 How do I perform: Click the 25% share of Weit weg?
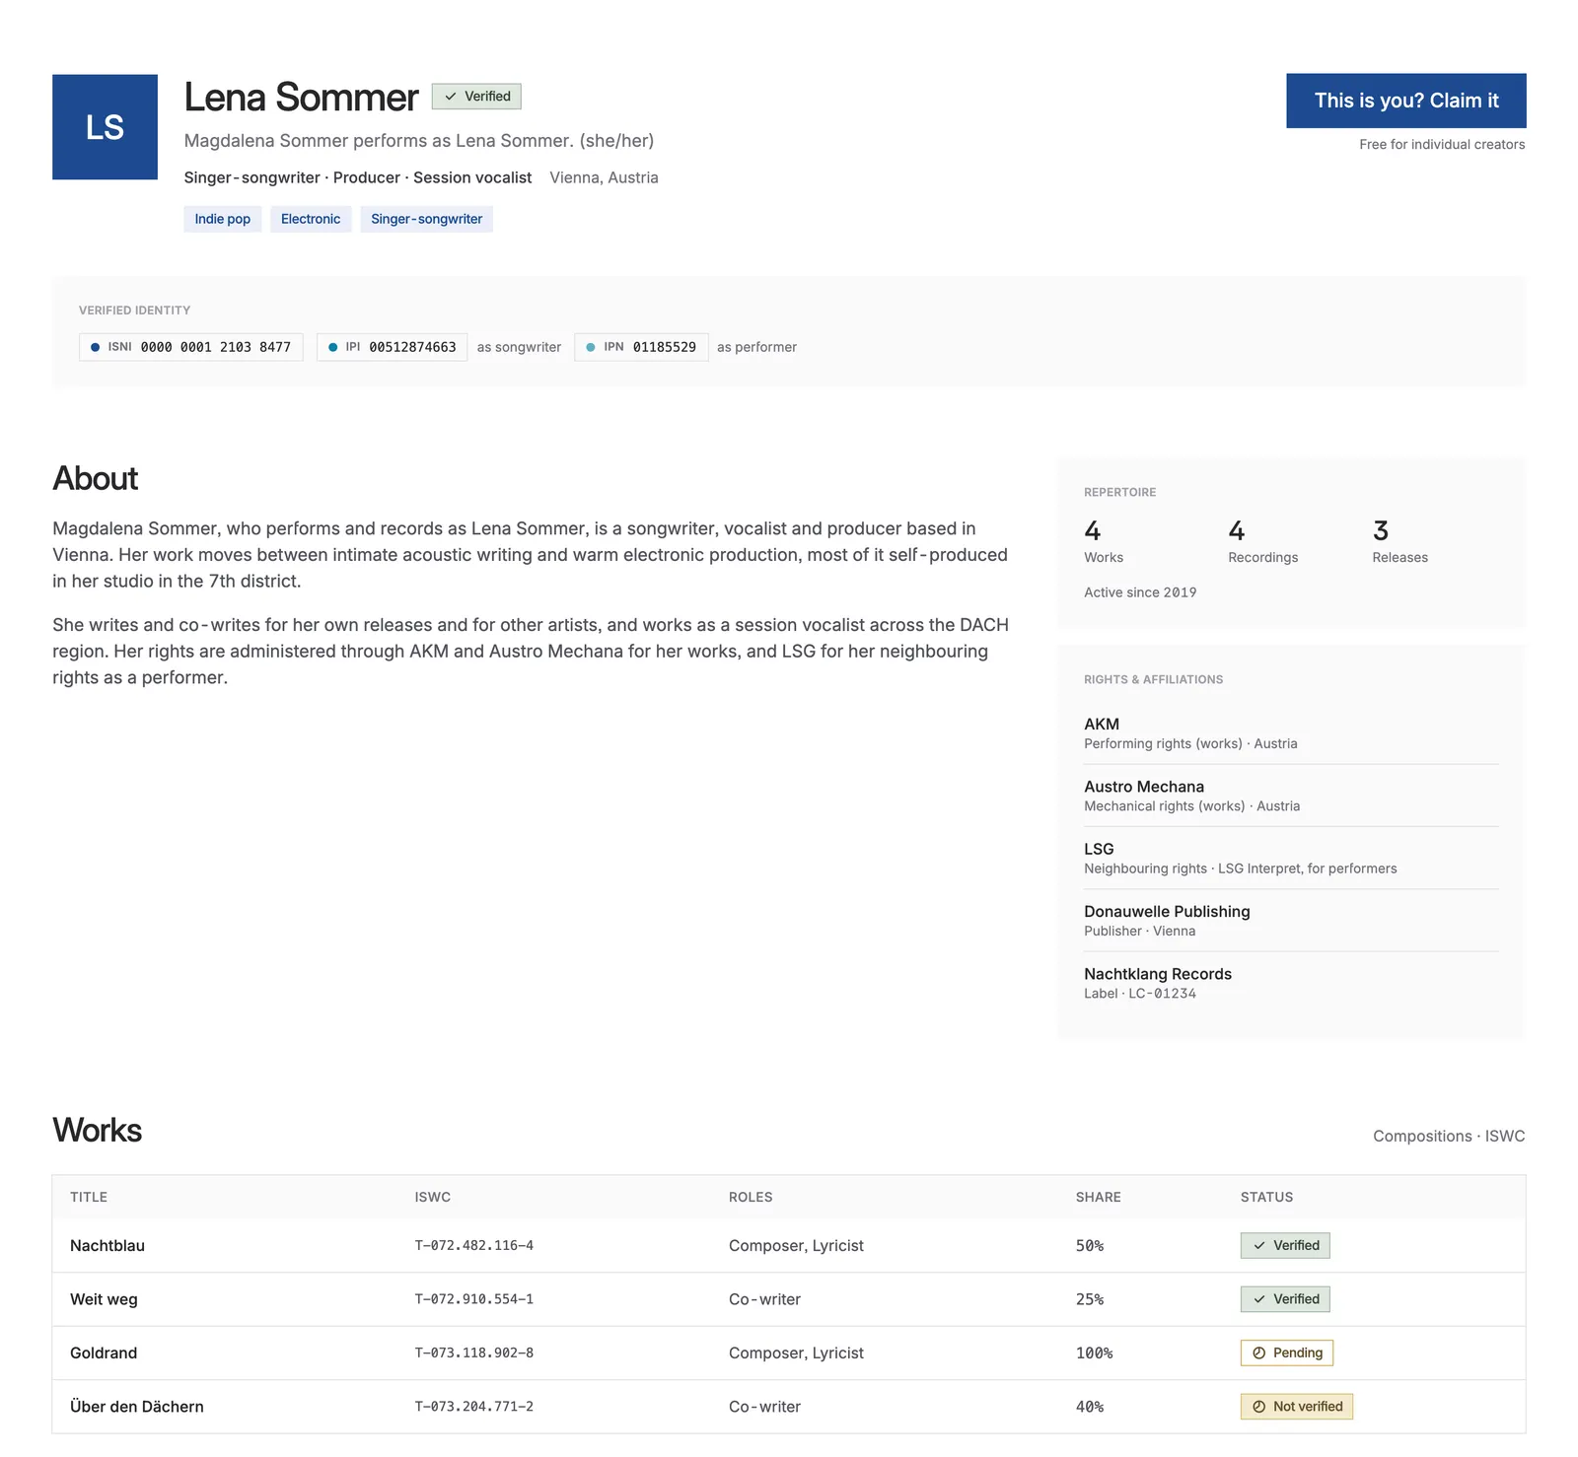tap(1090, 1299)
